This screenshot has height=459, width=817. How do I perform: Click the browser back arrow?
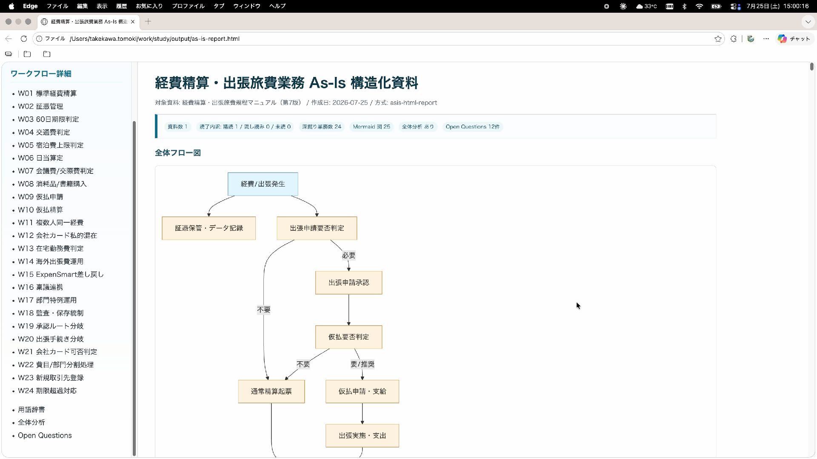coord(9,39)
